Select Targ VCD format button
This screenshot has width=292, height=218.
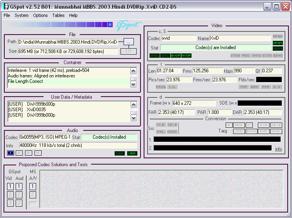(x=239, y=131)
